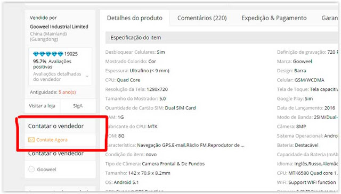Click Tipo de Câmera: Camera Frontal row

pyautogui.click(x=155, y=164)
